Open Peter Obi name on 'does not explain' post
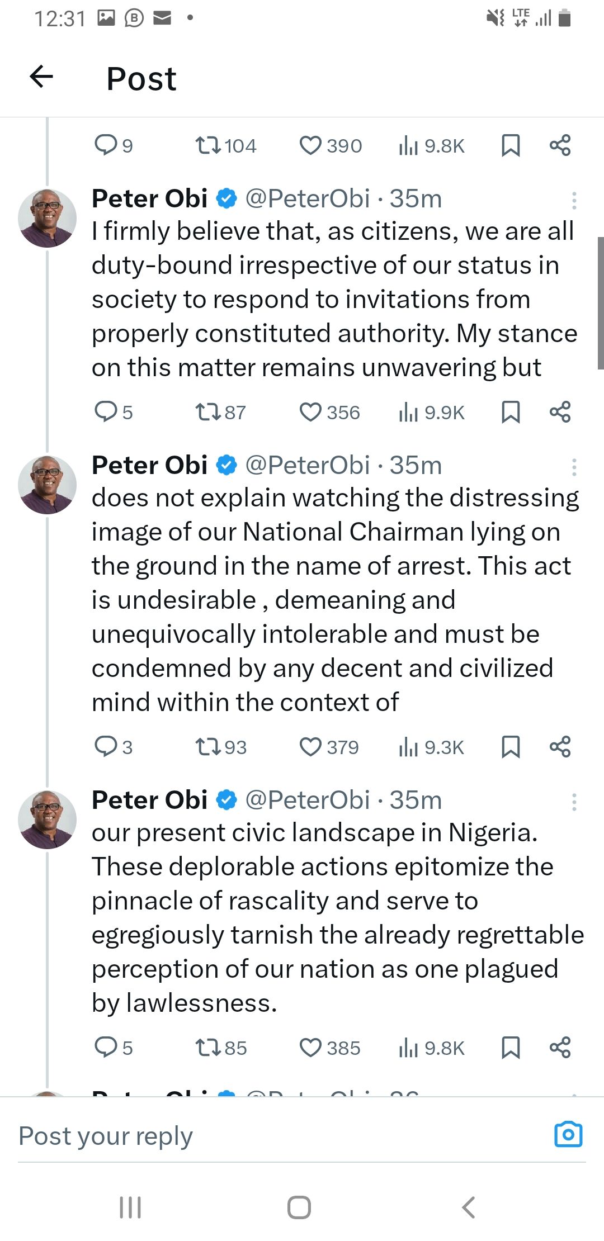Screen dimensions: 604x1241 (149, 465)
